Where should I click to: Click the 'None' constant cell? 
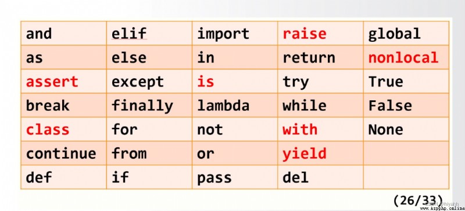click(x=406, y=129)
